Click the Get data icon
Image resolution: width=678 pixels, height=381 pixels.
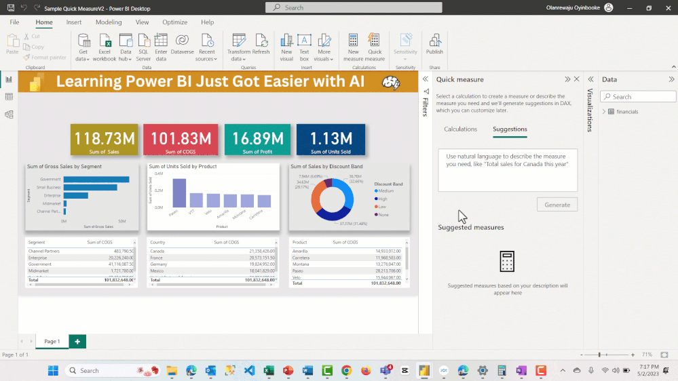pyautogui.click(x=83, y=41)
